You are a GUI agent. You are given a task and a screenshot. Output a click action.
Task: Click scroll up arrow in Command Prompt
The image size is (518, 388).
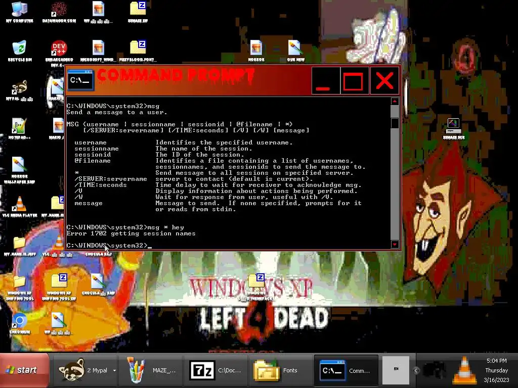[x=395, y=101]
